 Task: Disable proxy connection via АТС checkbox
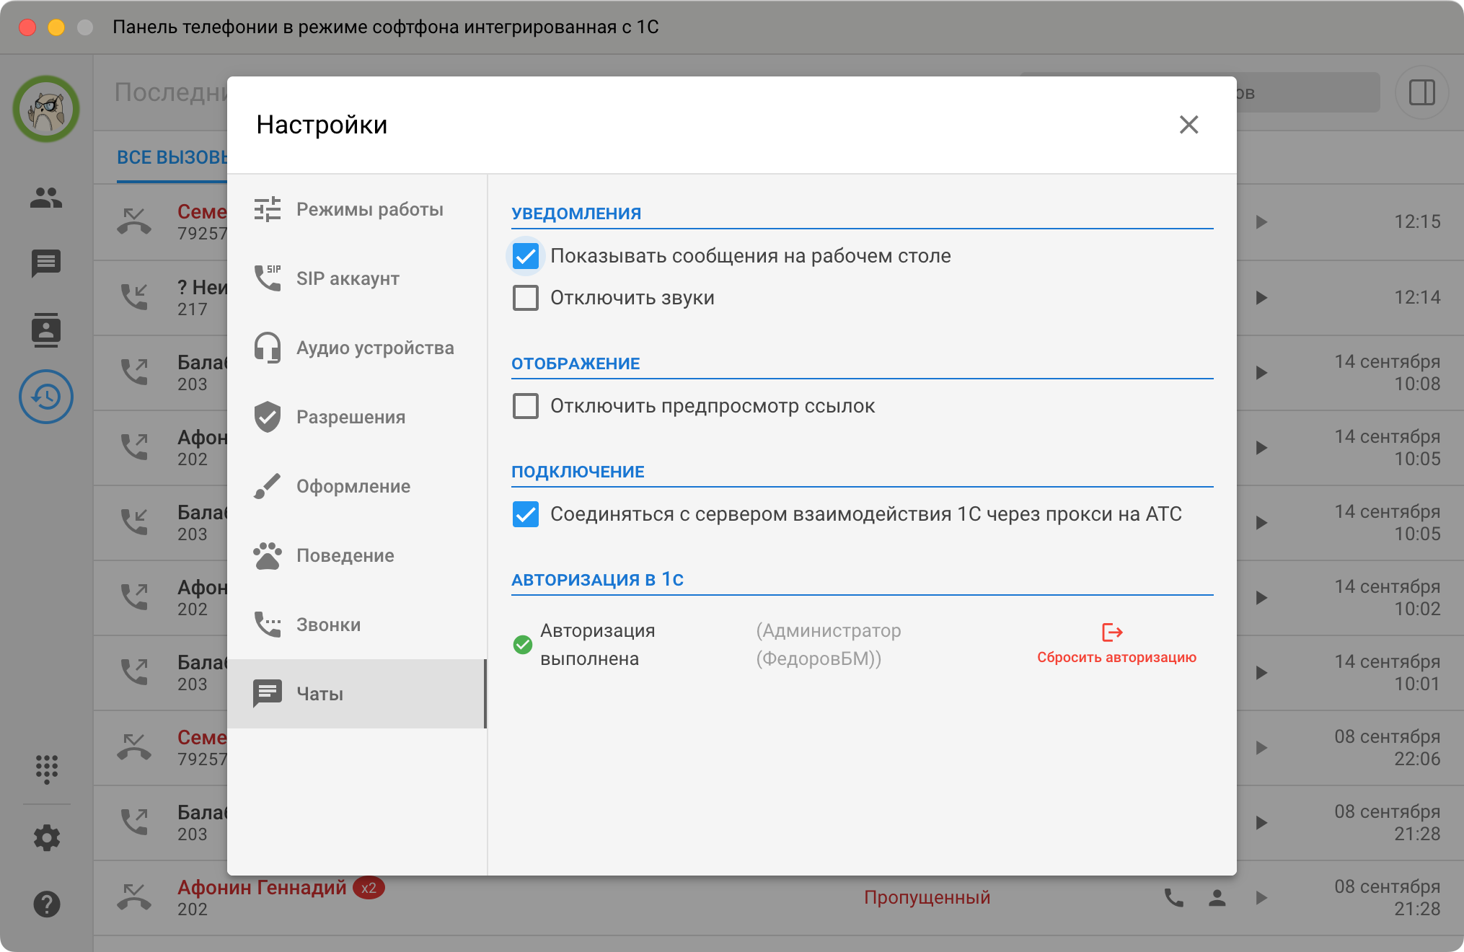[526, 514]
